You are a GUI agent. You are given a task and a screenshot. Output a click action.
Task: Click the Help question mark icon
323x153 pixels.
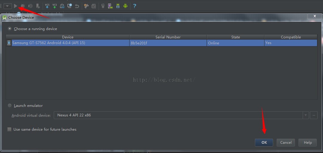(x=135, y=6)
